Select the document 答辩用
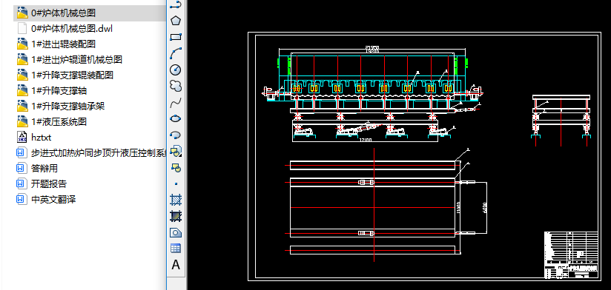Image resolution: width=611 pixels, height=290 pixels. [44, 169]
